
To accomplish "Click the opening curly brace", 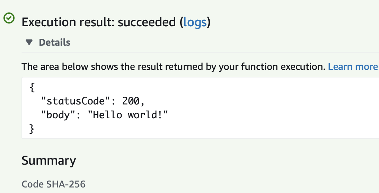I will (32, 87).
